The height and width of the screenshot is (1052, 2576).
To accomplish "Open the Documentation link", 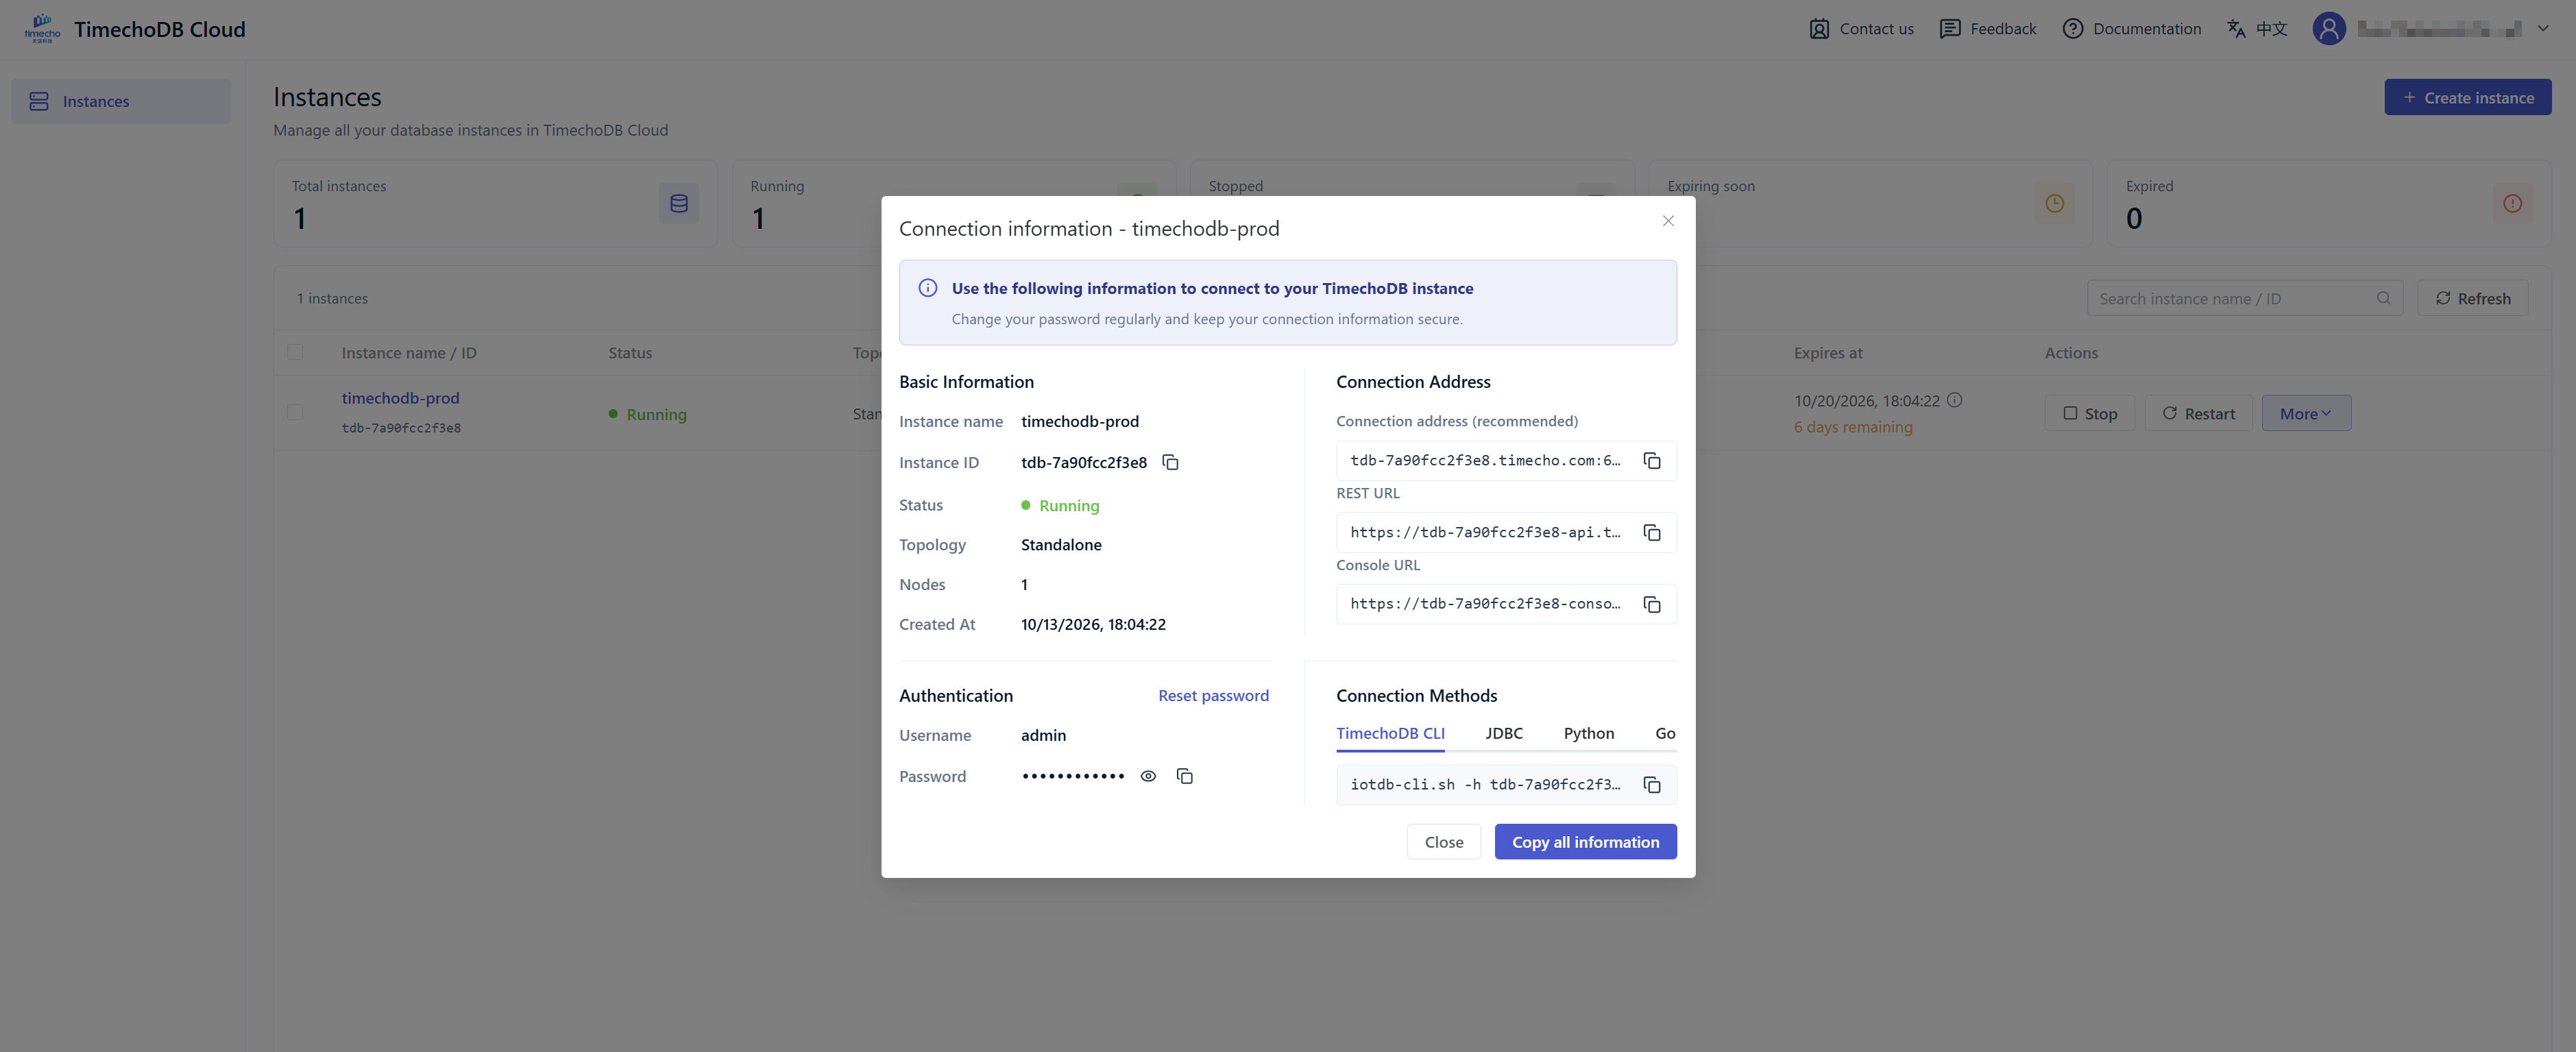I will [2131, 28].
